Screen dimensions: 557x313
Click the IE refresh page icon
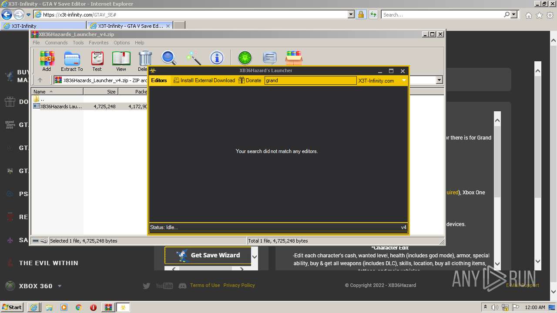(x=373, y=14)
